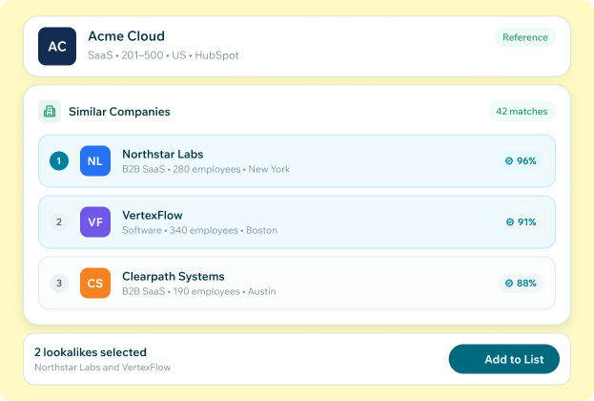Screen dimensions: 594x401
Task: Click the check icon beside 88%
Action: (509, 283)
